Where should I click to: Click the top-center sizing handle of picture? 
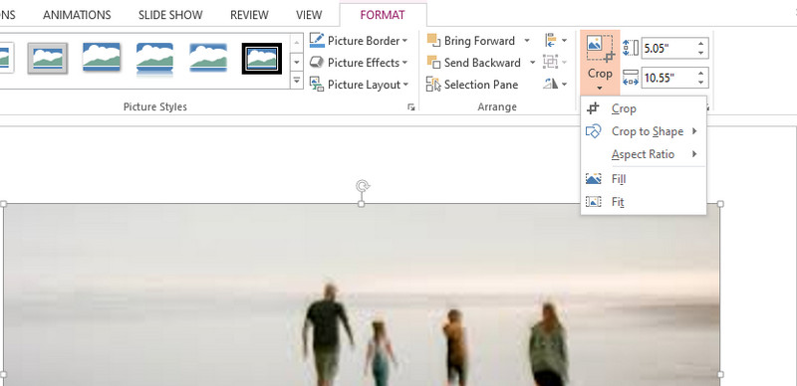tap(362, 204)
